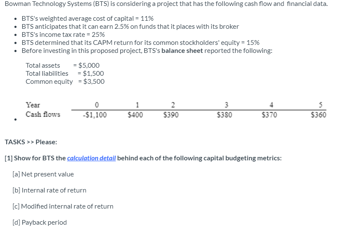
Task: Click the bold "balance sheet" text
Action: click(182, 51)
